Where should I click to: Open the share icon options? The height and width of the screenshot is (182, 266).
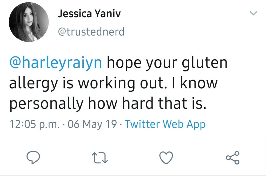pos(233,158)
